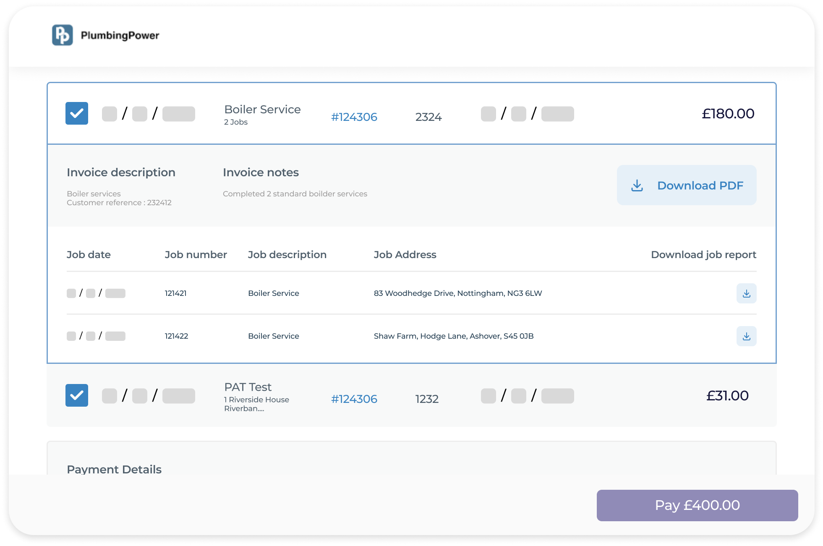Click the PlumbingPower logo icon
The image size is (823, 546).
pos(63,35)
